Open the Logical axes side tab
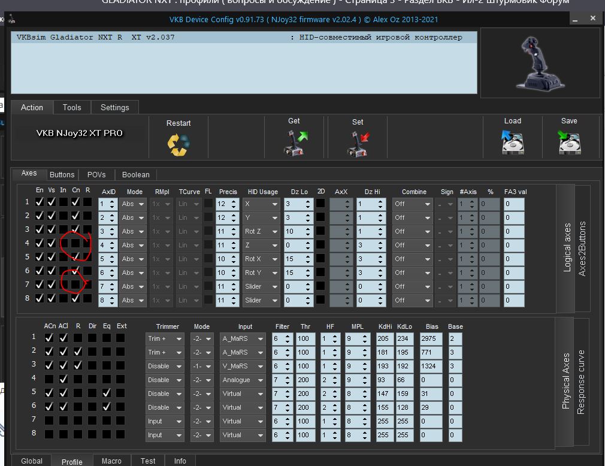605x466 pixels. (x=567, y=247)
